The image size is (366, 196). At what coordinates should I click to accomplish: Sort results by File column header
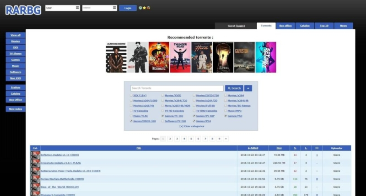click(x=139, y=148)
